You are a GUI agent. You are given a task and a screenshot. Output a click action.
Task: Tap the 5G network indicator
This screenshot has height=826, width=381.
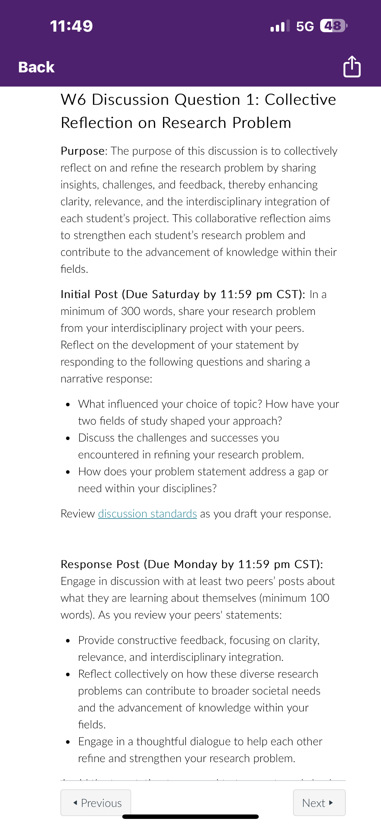point(305,26)
